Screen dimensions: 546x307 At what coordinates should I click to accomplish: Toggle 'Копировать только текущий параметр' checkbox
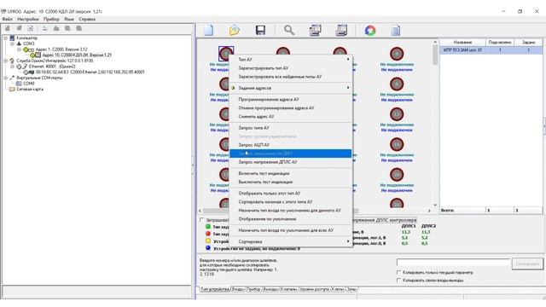coord(399,273)
